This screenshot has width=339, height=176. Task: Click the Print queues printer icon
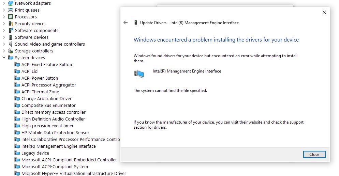pos(11,10)
